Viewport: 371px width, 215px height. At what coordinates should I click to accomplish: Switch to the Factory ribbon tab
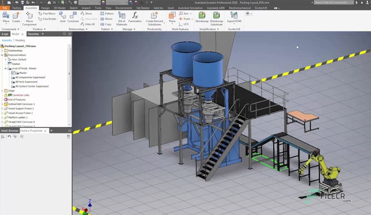coord(16,8)
